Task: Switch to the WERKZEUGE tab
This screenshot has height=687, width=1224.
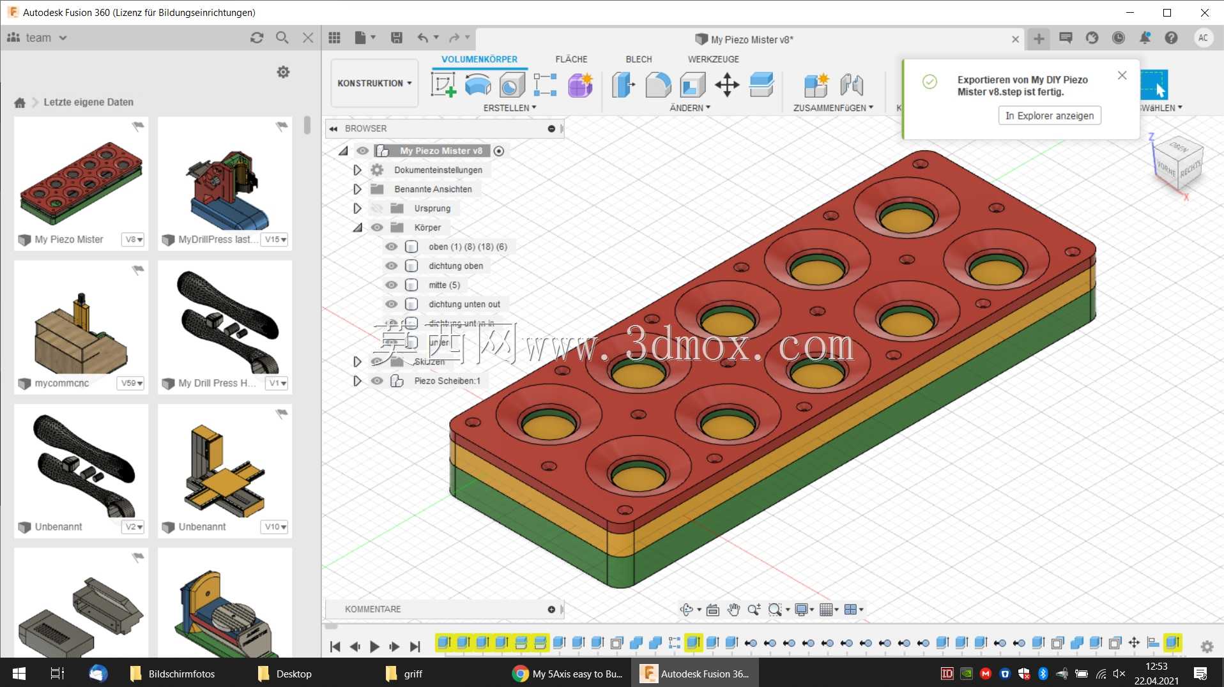Action: click(714, 59)
